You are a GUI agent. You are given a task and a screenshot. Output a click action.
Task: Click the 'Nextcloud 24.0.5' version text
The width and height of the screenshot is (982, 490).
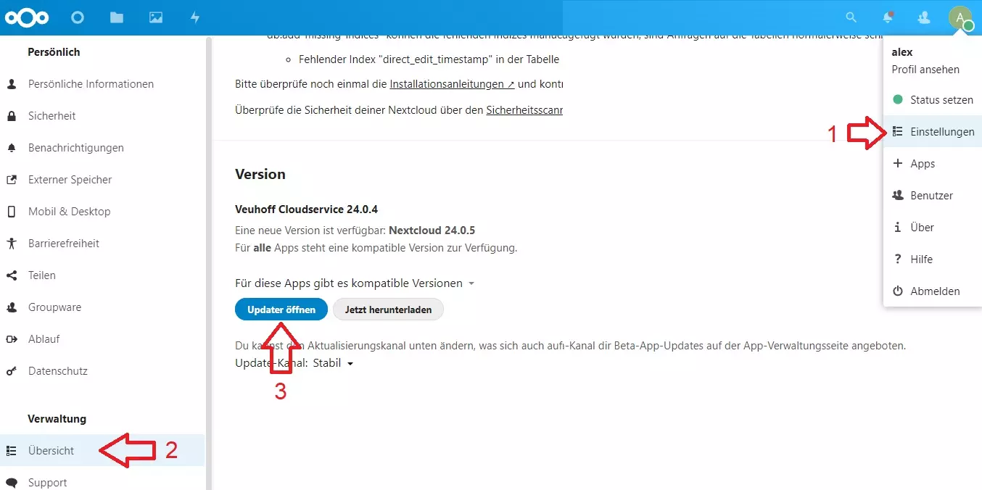tap(432, 231)
